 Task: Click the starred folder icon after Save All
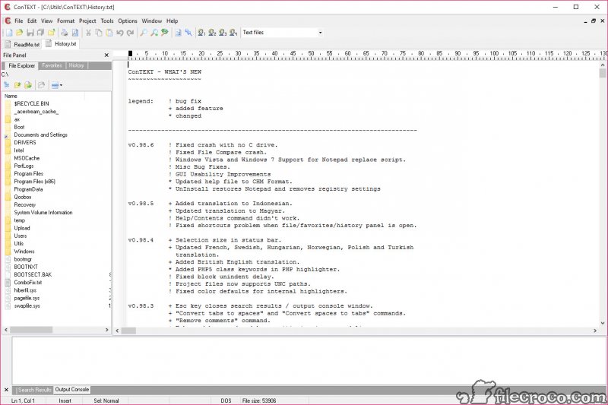51,33
